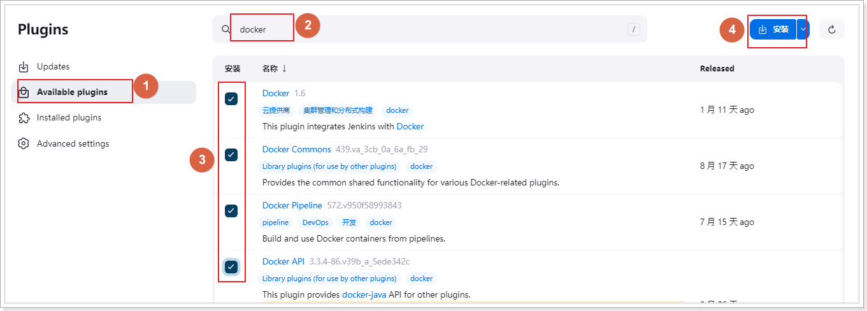Viewport: 867px width, 311px height.
Task: Click the 云提供商 tag
Action: 276,110
